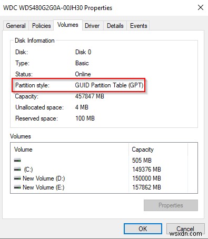Click the drive icon of the 505 MB volume
The image size is (208, 239).
click(17, 160)
